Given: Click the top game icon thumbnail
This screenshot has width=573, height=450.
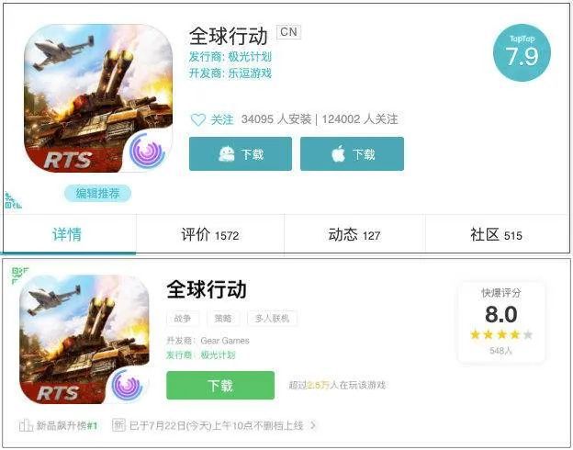Looking at the screenshot, I should coord(98,98).
